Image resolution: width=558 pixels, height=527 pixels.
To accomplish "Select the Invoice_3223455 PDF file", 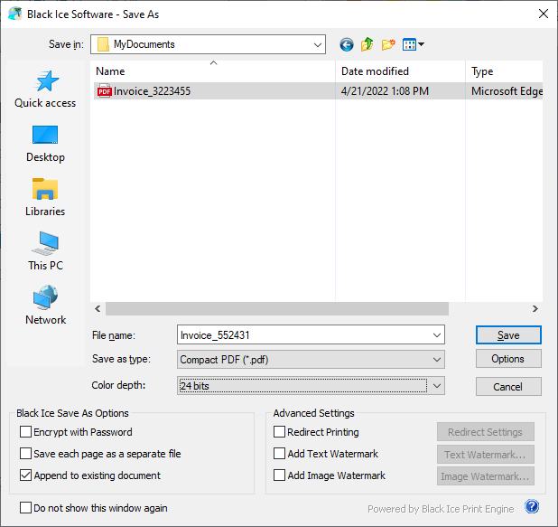I will pos(152,91).
